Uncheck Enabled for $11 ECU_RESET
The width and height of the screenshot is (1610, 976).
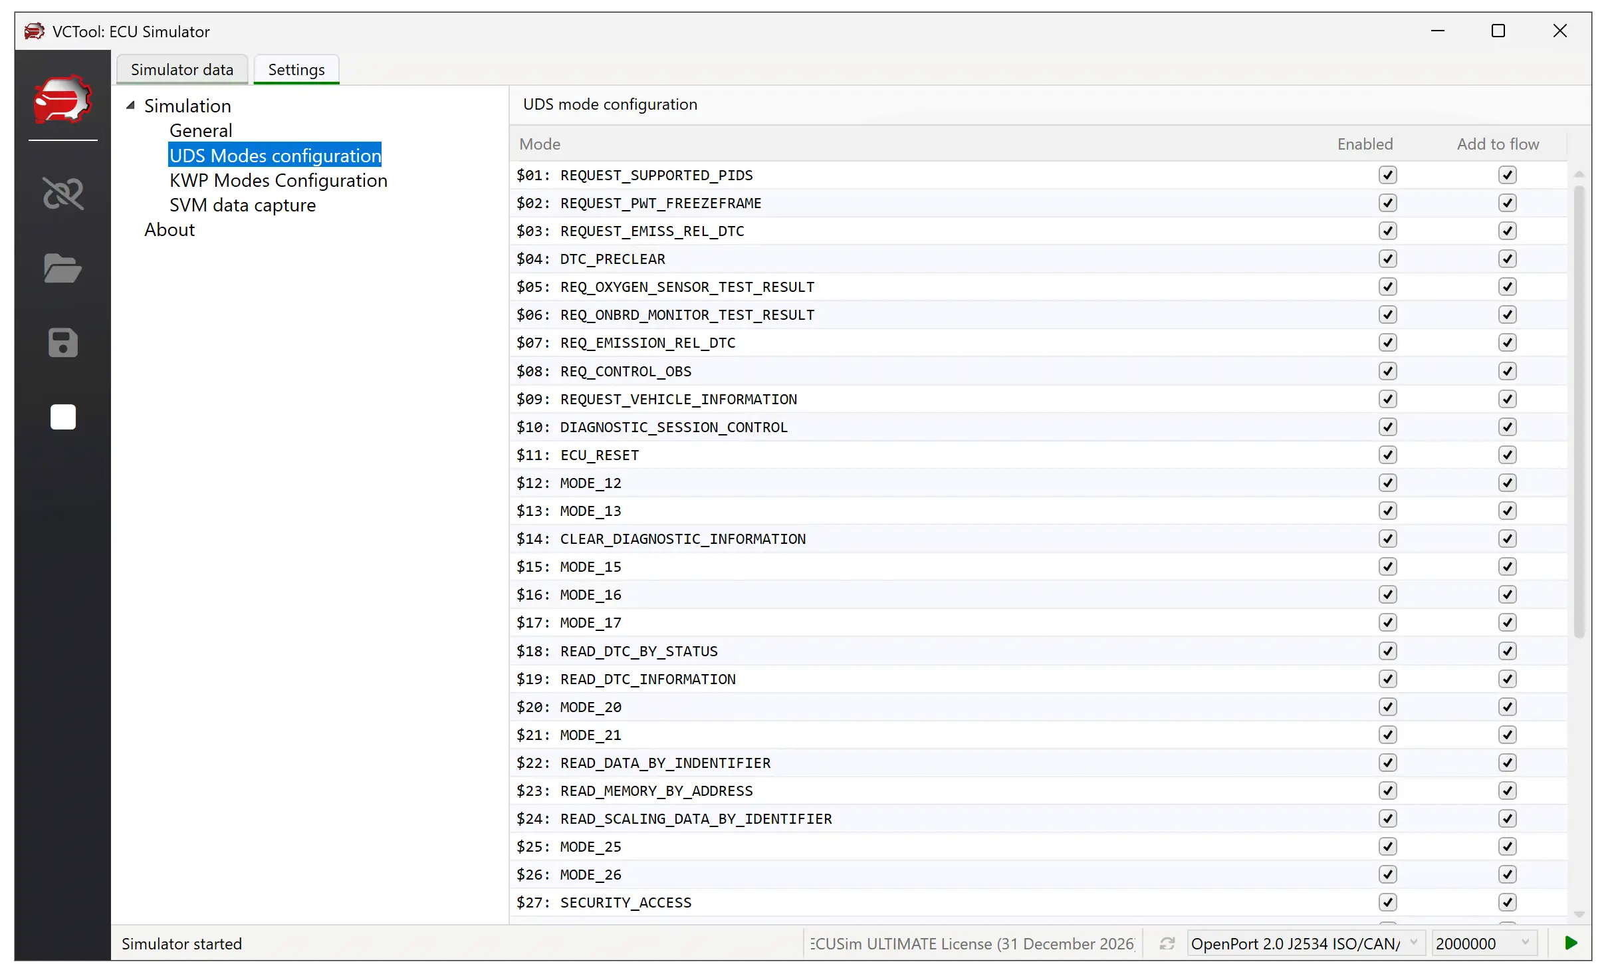point(1387,455)
